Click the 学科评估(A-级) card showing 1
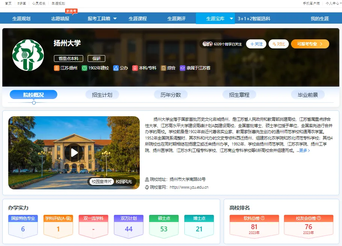This screenshot has width=342, height=246. click(58, 226)
